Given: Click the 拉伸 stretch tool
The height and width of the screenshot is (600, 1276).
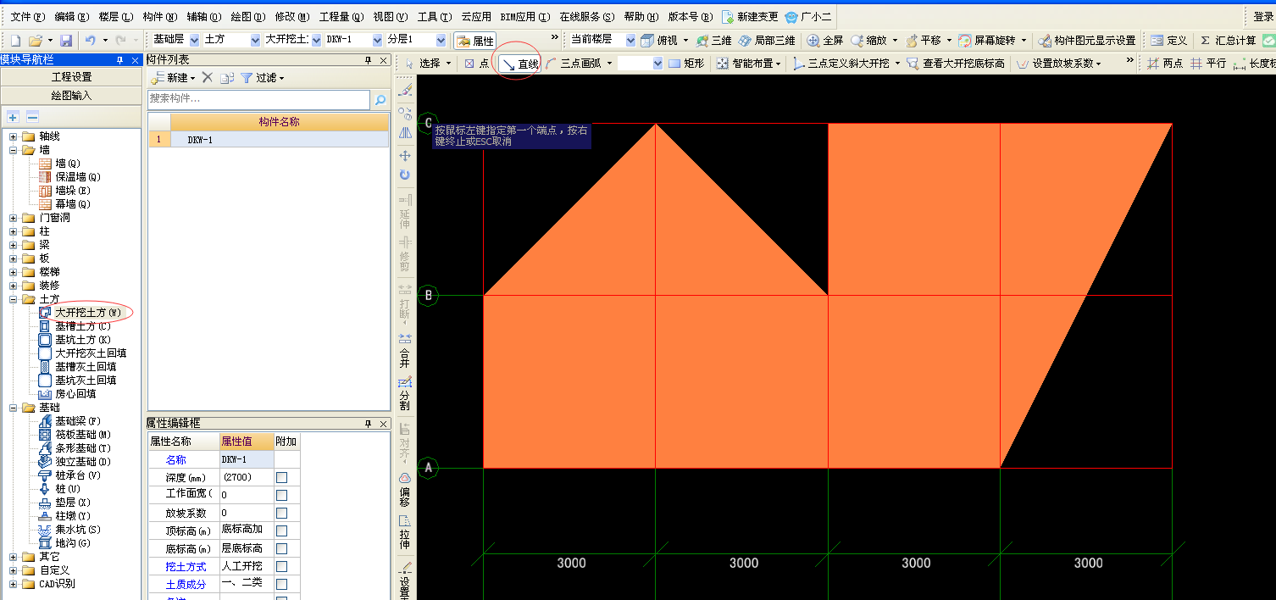Looking at the screenshot, I should tap(405, 531).
